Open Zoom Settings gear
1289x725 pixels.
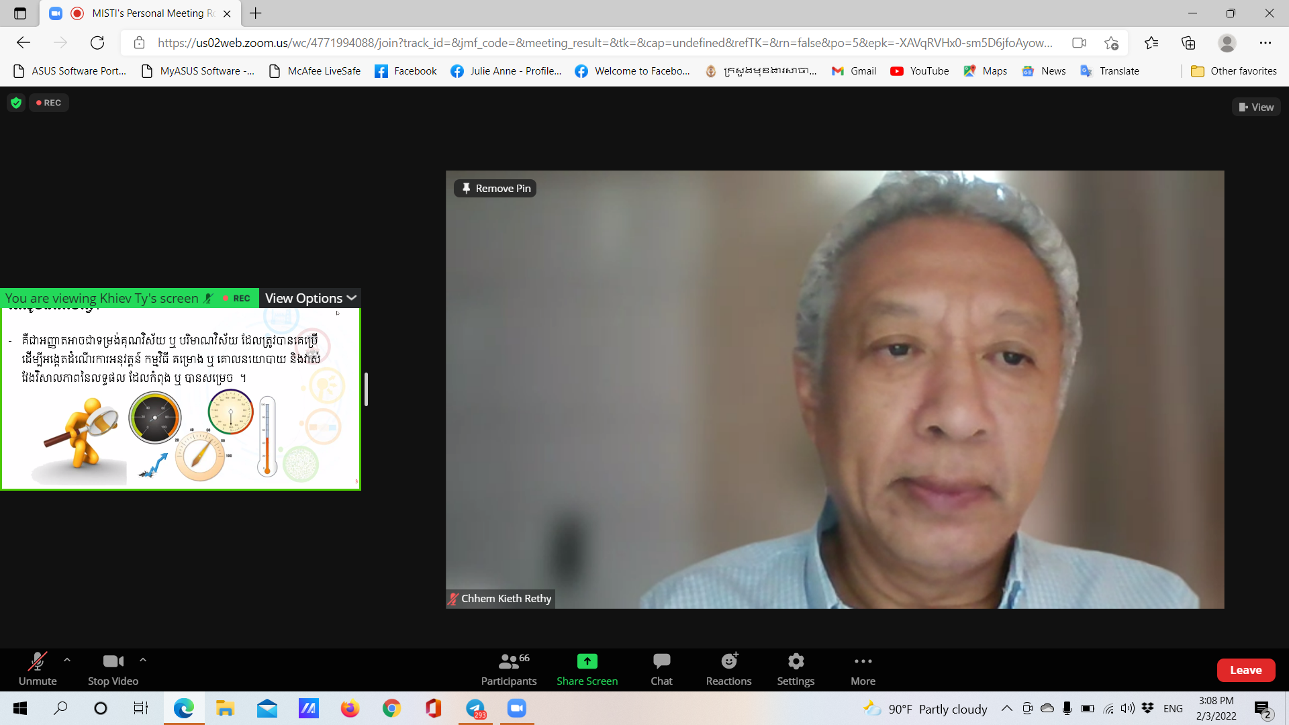pos(796,661)
